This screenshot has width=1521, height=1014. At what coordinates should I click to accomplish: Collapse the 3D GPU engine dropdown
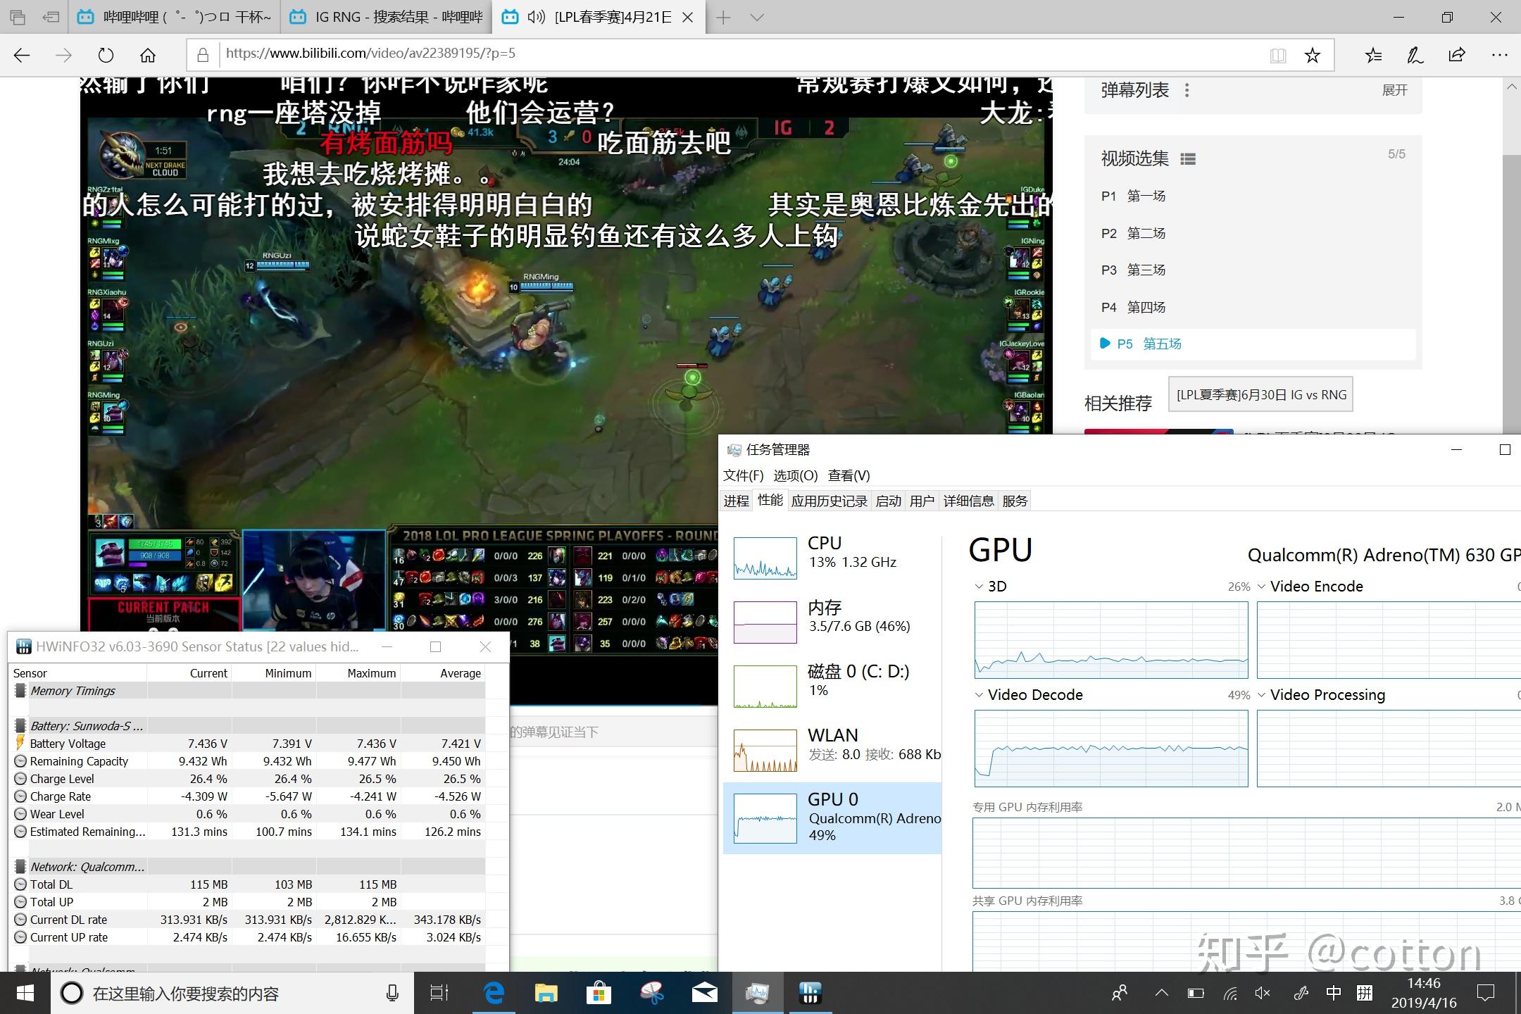[979, 586]
